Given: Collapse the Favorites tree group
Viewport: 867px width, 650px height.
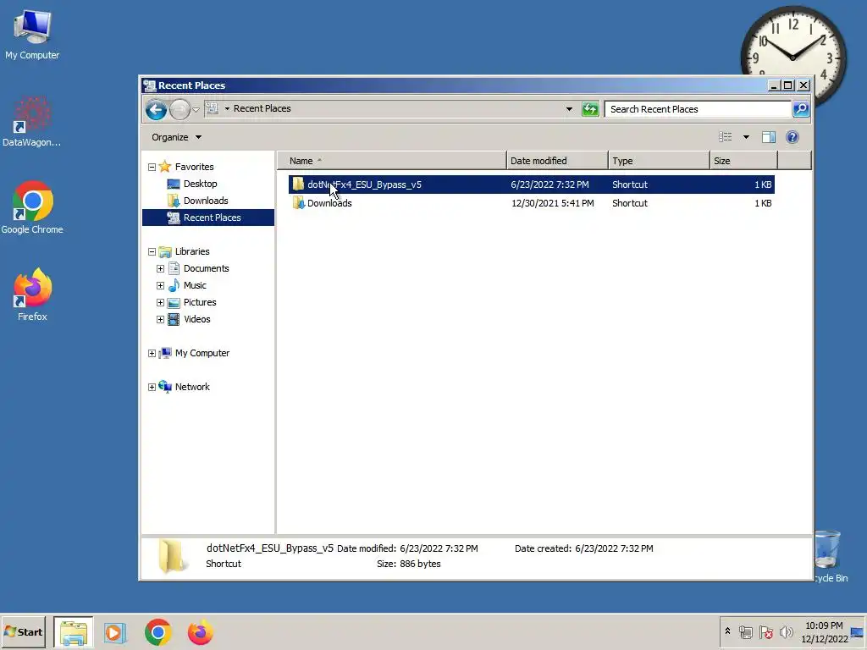Looking at the screenshot, I should click(x=152, y=167).
